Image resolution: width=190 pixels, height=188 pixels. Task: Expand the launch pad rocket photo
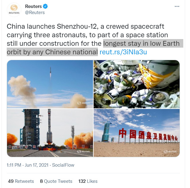click(50, 133)
